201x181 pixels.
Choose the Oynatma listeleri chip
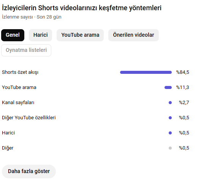pos(26,50)
